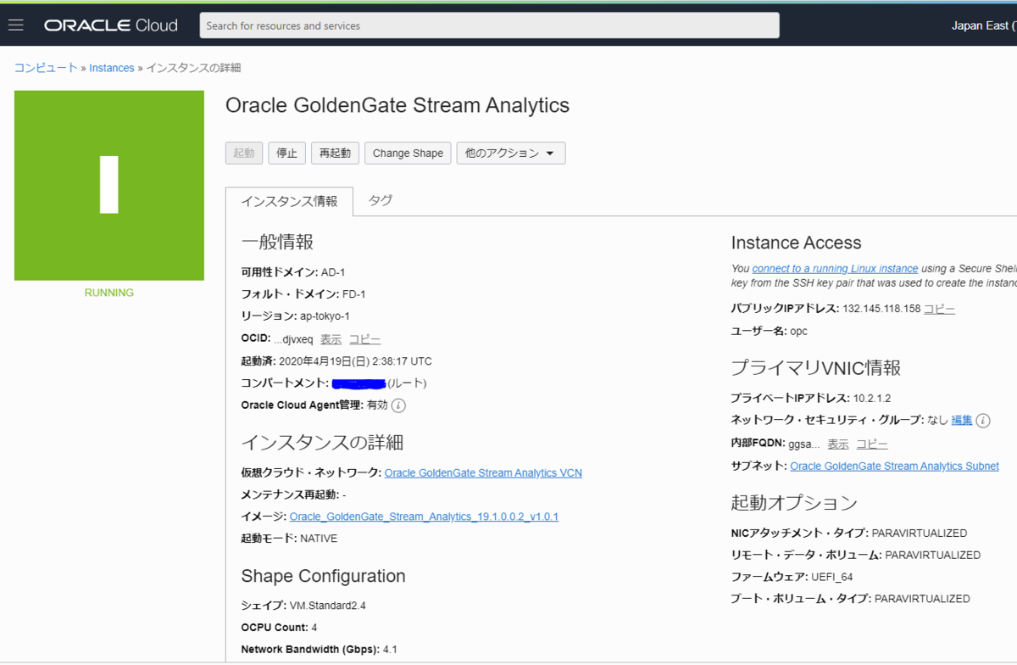1017x665 pixels.
Task: Open the hamburger navigation menu
Action: coord(15,25)
